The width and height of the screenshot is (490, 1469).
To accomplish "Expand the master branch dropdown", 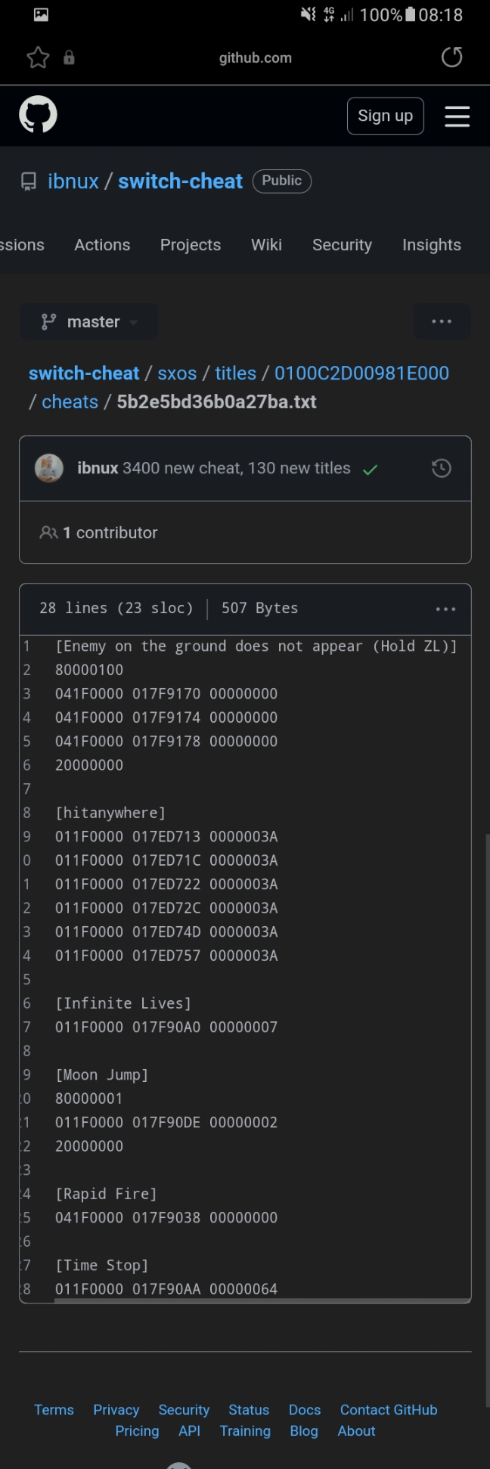I will [88, 321].
